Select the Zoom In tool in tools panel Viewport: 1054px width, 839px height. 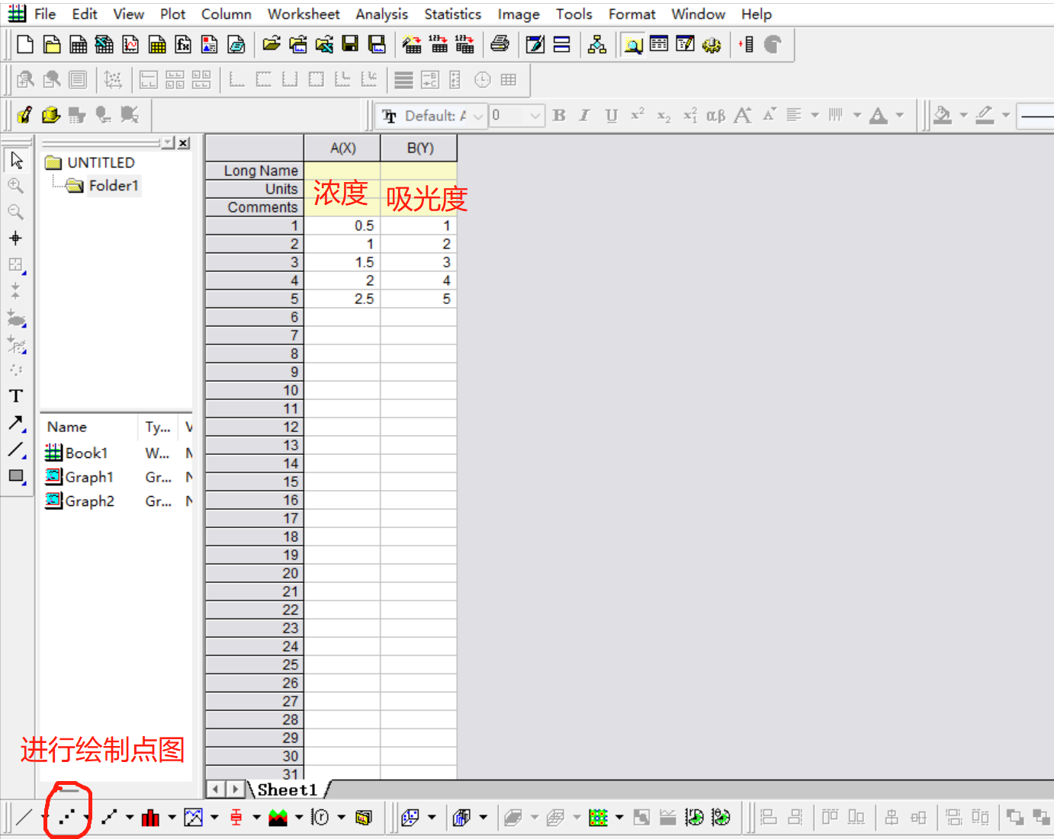(15, 186)
